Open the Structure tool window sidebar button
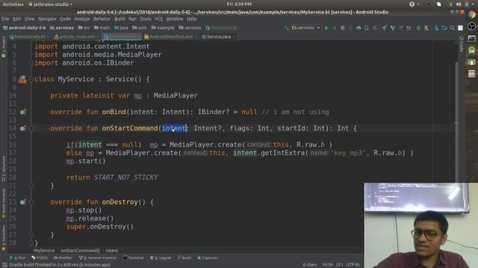This screenshot has height=268, width=478. coord(3,169)
